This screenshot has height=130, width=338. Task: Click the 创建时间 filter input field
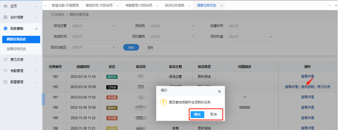[250, 26]
